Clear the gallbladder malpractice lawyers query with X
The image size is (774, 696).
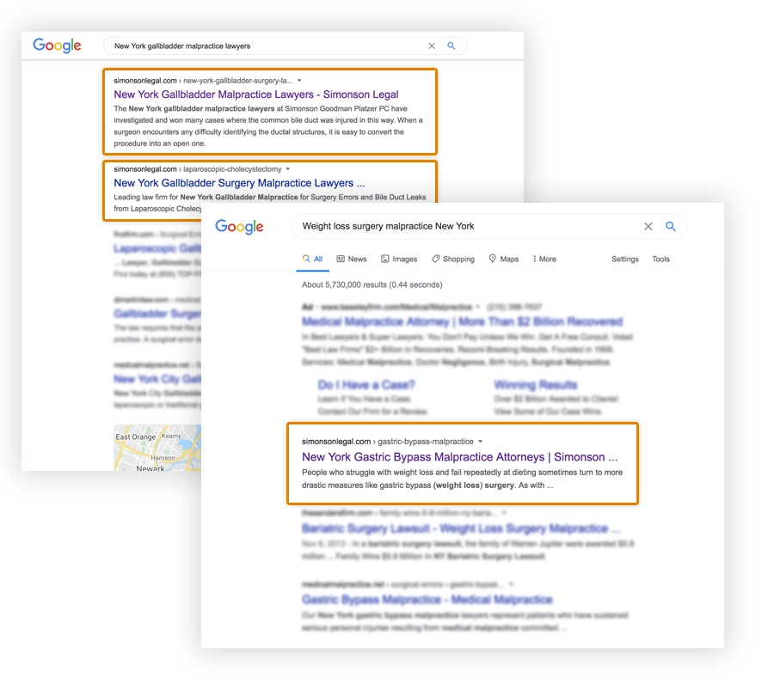click(x=432, y=46)
